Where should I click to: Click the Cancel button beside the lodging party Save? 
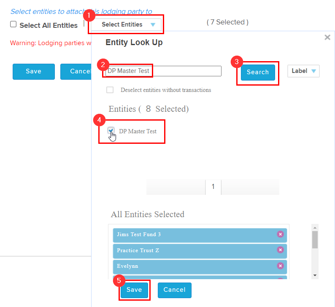(76, 71)
